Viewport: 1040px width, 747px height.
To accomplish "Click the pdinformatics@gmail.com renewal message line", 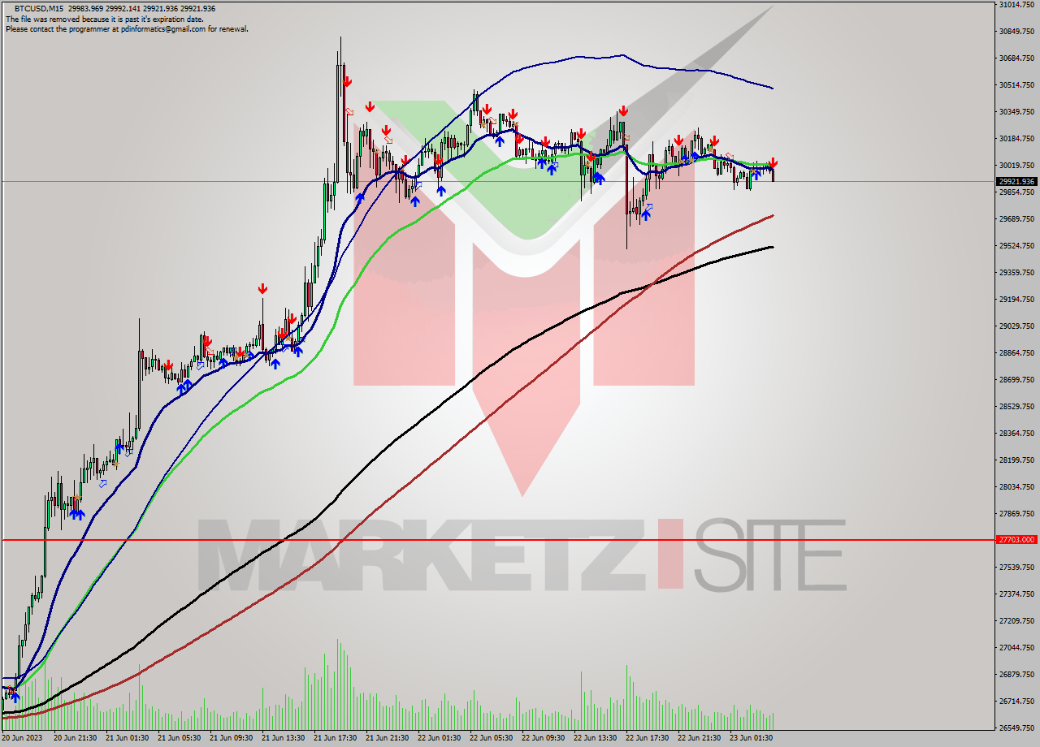I will point(127,28).
